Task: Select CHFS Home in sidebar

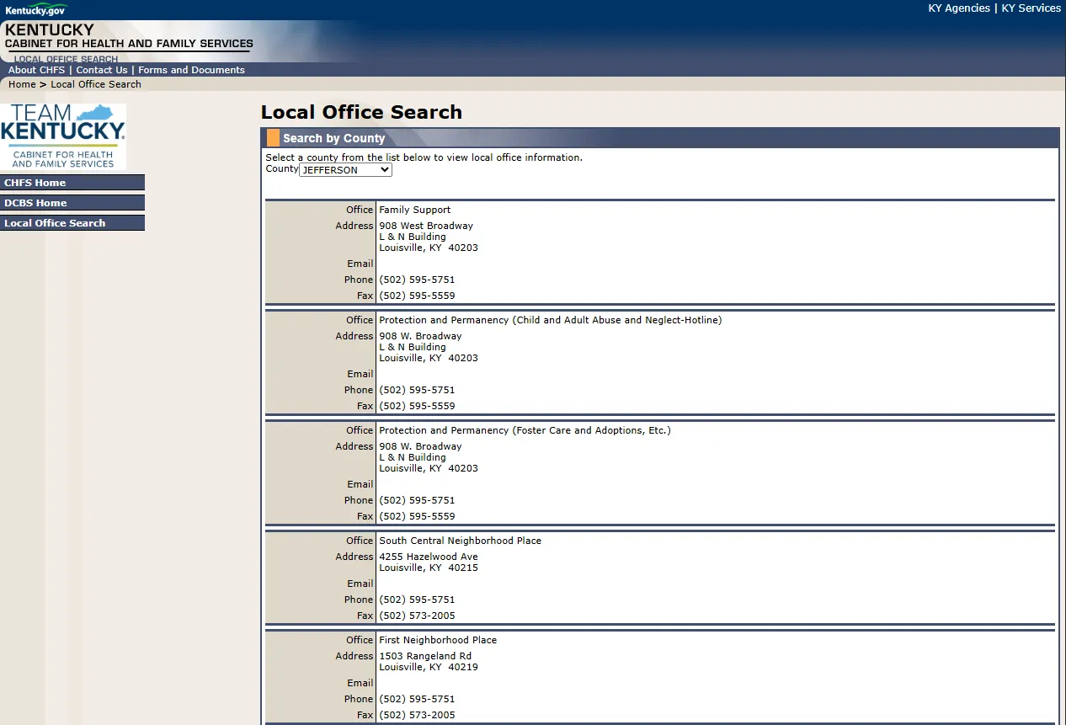Action: (x=72, y=183)
